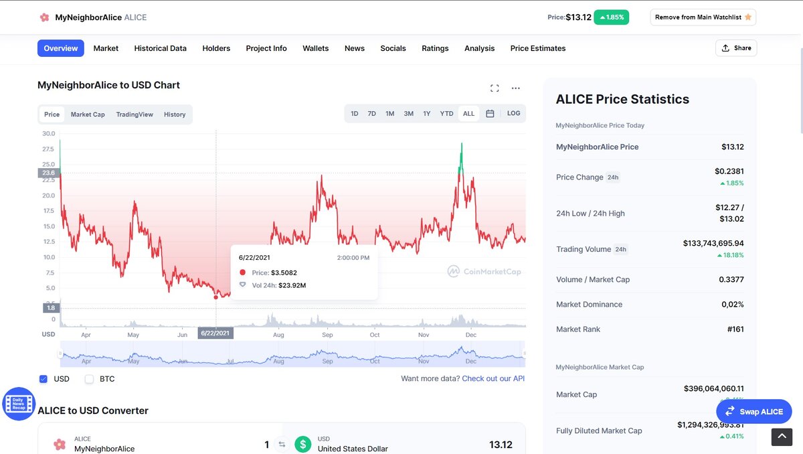The height and width of the screenshot is (454, 803).
Task: Click the swap arrows icon on Swap ALICE
Action: [730, 412]
